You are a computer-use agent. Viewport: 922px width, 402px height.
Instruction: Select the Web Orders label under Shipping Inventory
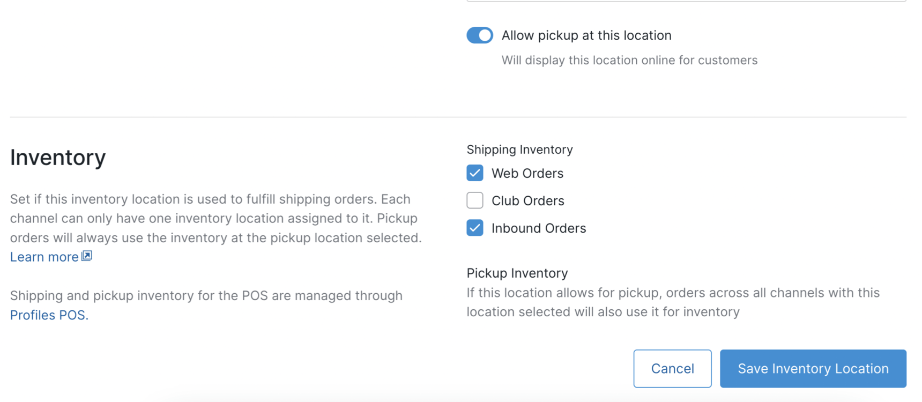pyautogui.click(x=527, y=173)
